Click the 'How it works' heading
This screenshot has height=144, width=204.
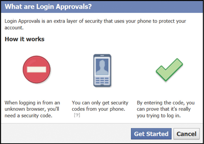click(x=25, y=39)
